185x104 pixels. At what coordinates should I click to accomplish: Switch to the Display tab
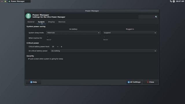click(x=51, y=22)
